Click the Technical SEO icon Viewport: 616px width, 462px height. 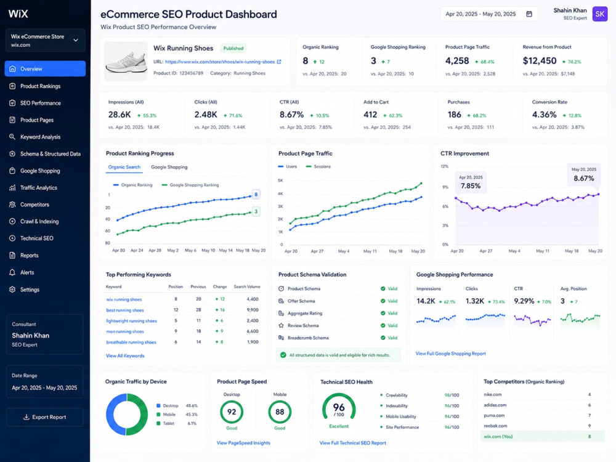coord(12,238)
